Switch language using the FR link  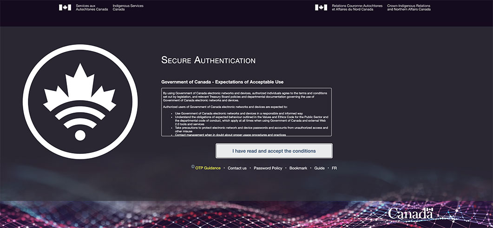click(x=334, y=168)
